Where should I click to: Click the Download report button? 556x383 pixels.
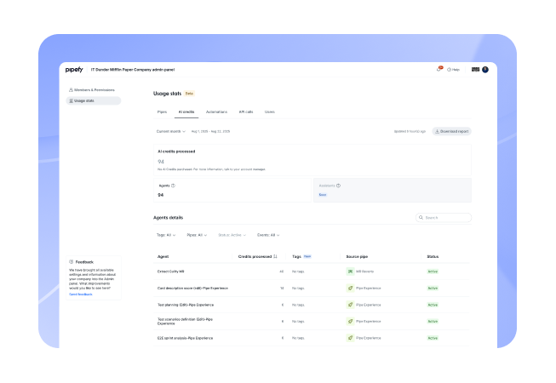coord(452,131)
